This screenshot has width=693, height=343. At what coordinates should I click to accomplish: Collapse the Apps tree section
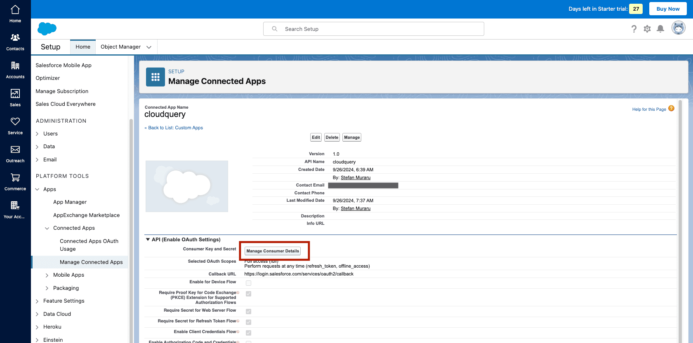click(37, 189)
